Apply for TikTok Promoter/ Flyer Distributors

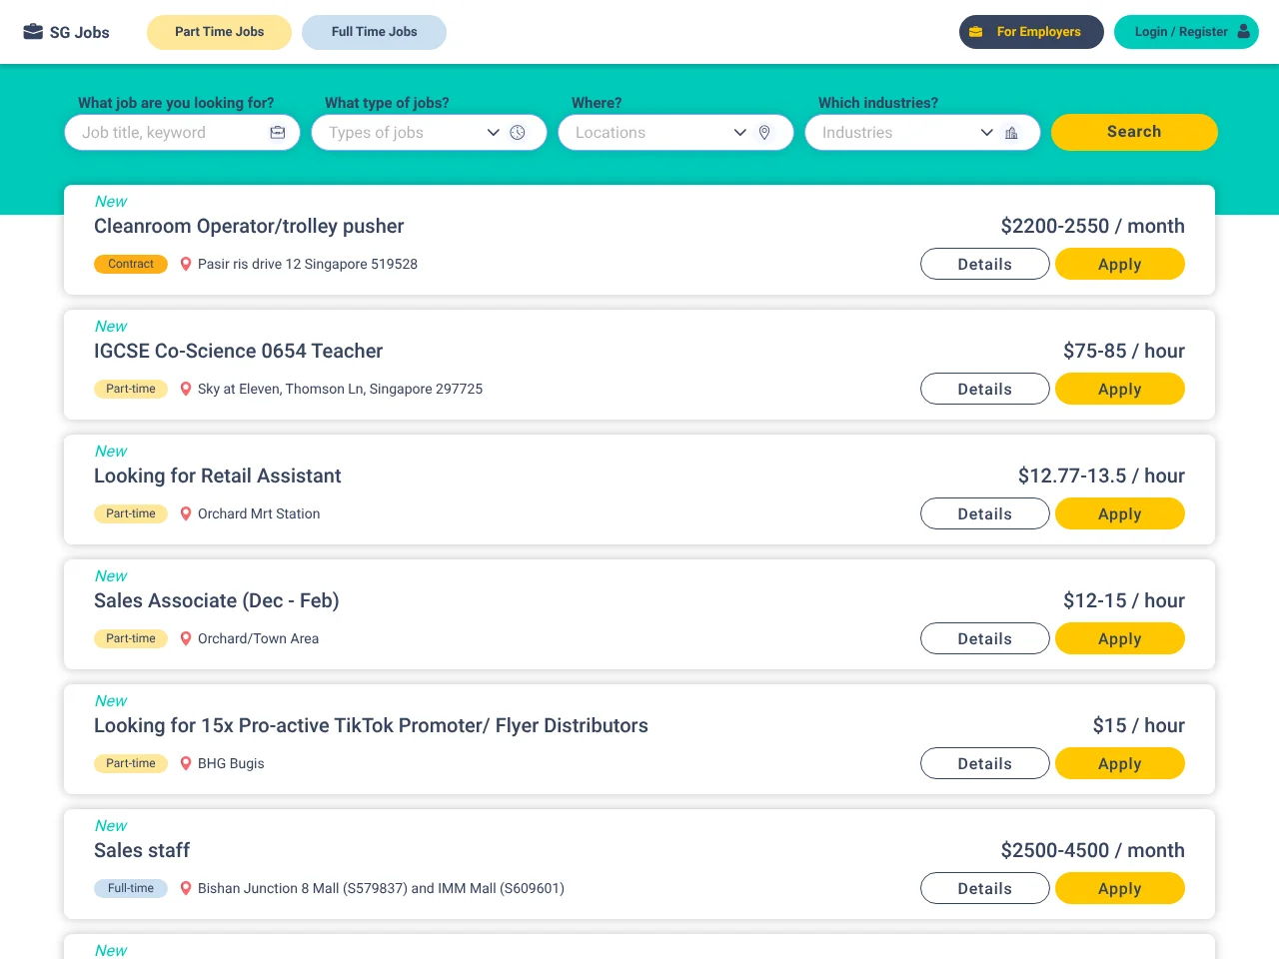1119,763
